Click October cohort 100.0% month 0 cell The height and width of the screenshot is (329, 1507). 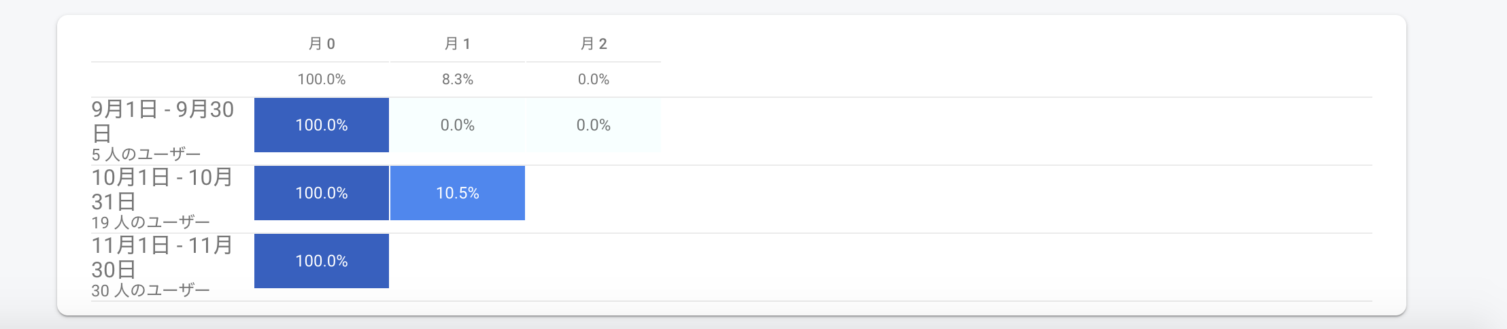click(322, 193)
